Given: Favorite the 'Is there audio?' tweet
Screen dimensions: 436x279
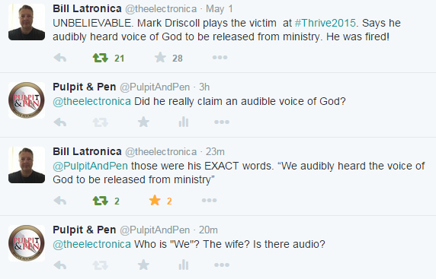Looking at the screenshot, I should 143,265.
